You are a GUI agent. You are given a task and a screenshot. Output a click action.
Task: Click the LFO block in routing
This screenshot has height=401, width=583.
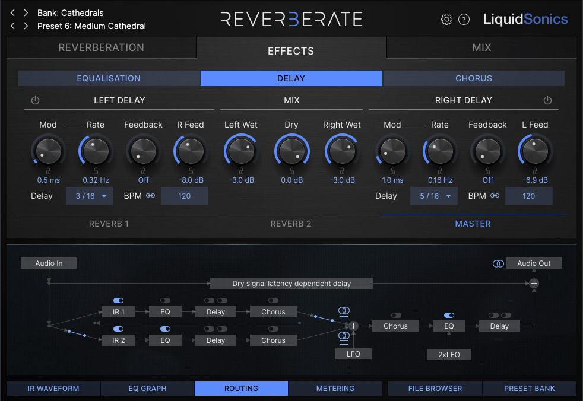pos(353,354)
